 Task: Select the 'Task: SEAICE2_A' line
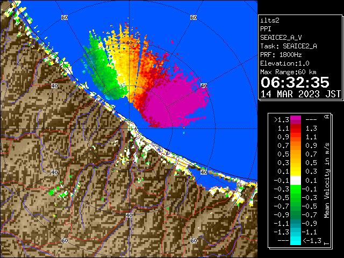289,46
